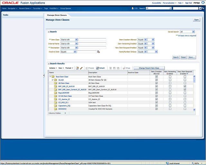Expand the ALLQA tree node
This screenshot has height=165, width=206.
[x=53, y=80]
